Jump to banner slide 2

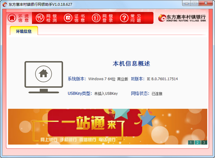197,143
